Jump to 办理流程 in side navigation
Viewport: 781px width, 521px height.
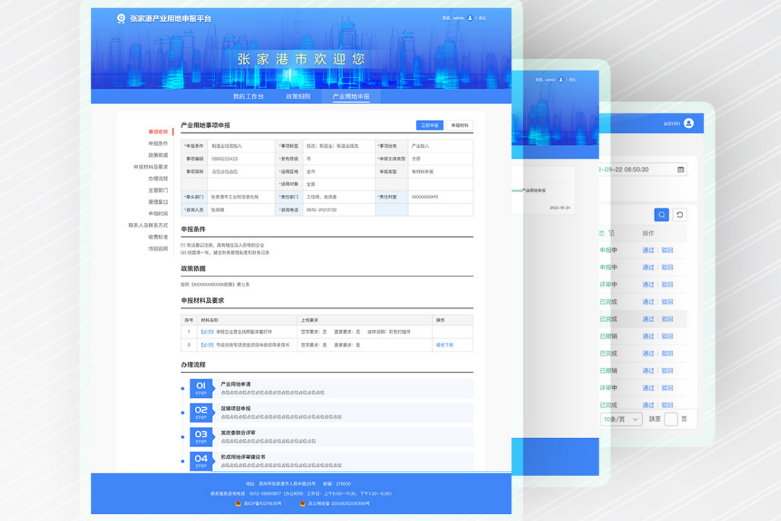[x=158, y=178]
